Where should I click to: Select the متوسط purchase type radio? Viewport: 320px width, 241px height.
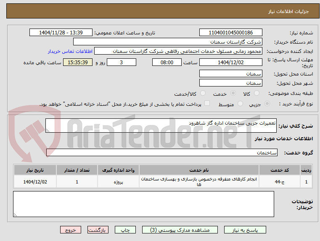[x=241, y=104]
